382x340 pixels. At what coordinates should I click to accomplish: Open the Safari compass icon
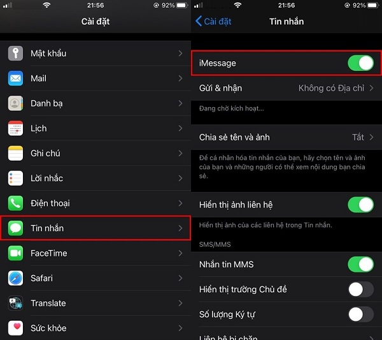pos(15,278)
